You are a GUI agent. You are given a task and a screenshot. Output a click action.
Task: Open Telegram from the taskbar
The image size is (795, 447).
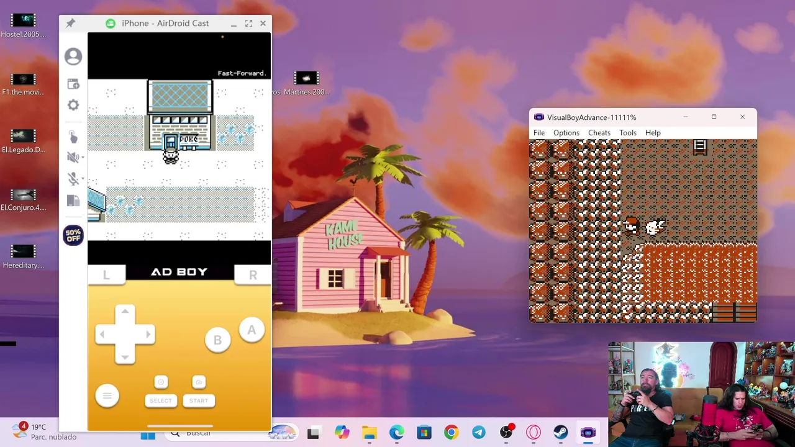[479, 433]
